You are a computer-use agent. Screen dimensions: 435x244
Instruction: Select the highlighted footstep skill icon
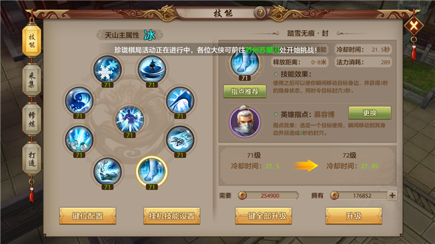pyautogui.click(x=152, y=171)
